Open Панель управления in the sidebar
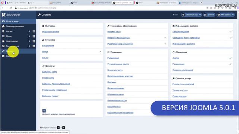Image resolution: width=239 pixels, height=134 pixels. (15, 26)
